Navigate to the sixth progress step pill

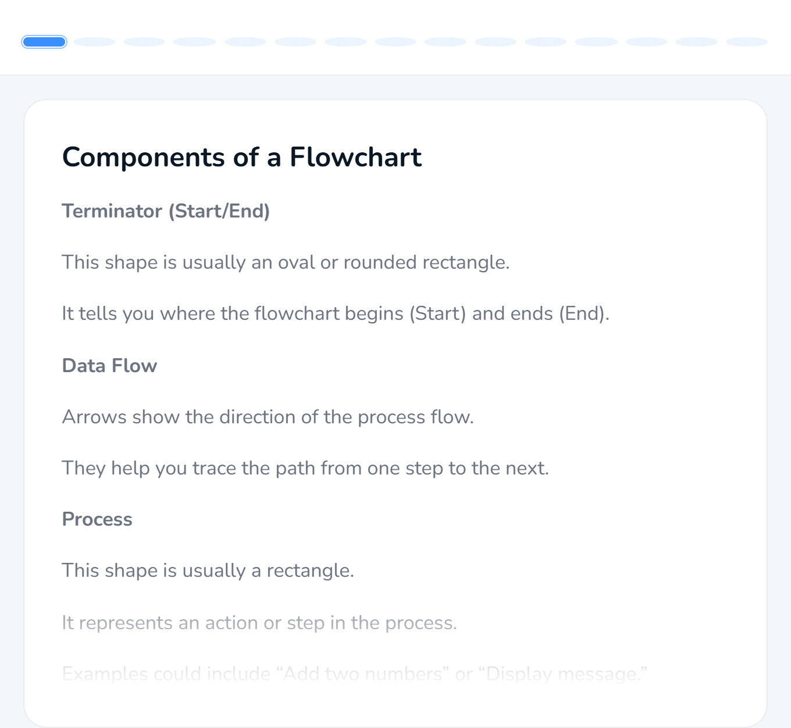[x=295, y=42]
